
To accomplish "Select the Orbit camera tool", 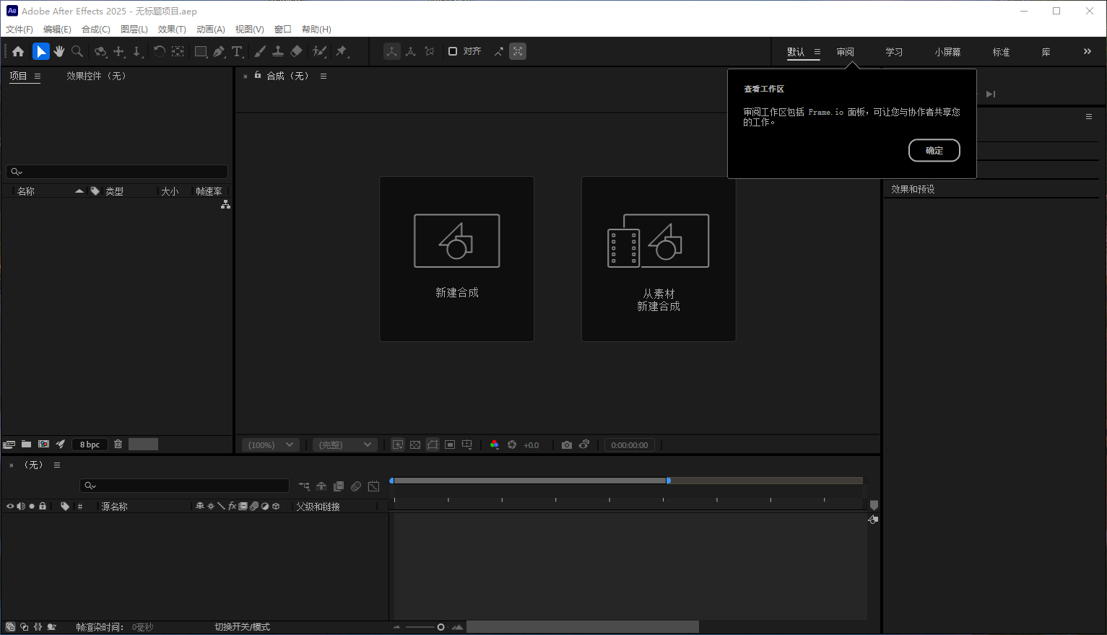I will (x=100, y=51).
